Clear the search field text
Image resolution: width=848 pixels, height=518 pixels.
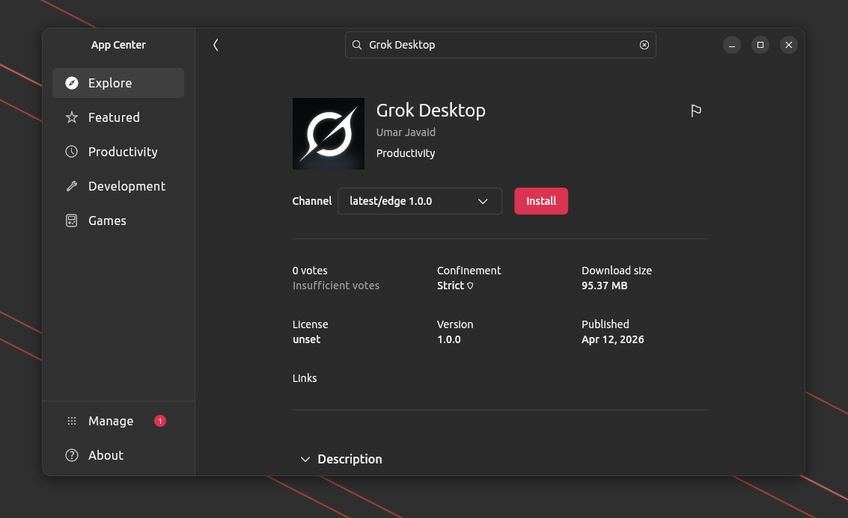(644, 45)
